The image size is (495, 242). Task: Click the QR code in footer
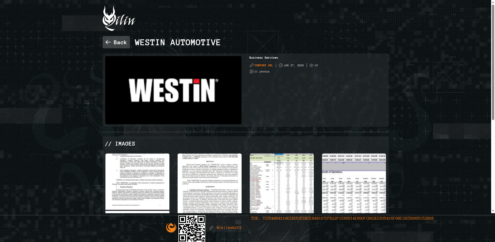(192, 229)
